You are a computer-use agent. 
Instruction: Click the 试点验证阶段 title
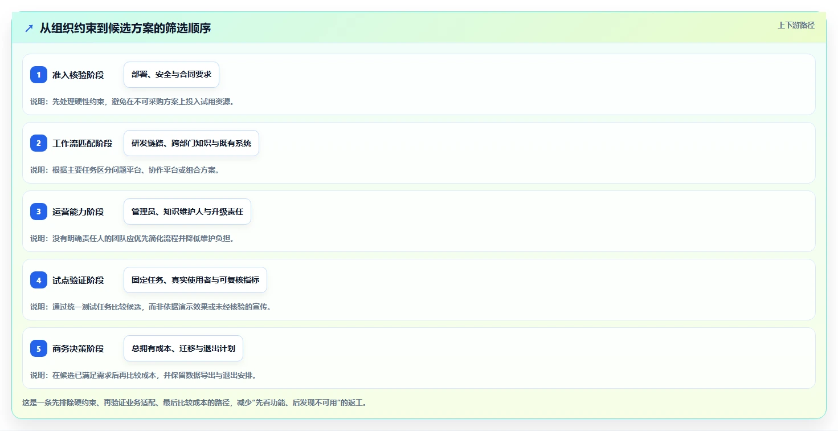[78, 280]
